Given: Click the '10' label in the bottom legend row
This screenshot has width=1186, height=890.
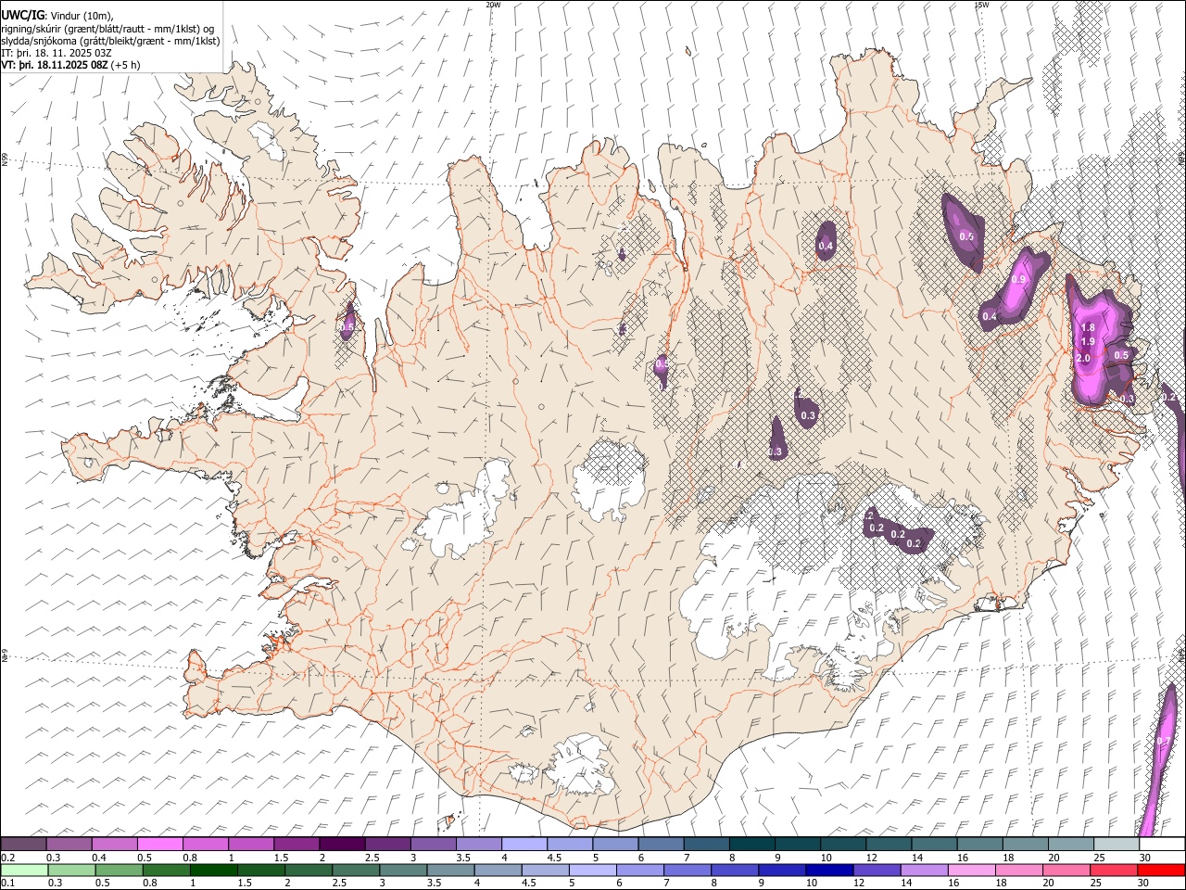Looking at the screenshot, I should (811, 884).
